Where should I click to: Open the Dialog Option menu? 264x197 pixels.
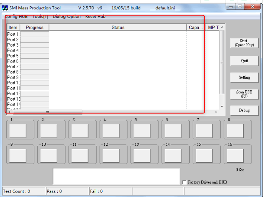pyautogui.click(x=67, y=17)
